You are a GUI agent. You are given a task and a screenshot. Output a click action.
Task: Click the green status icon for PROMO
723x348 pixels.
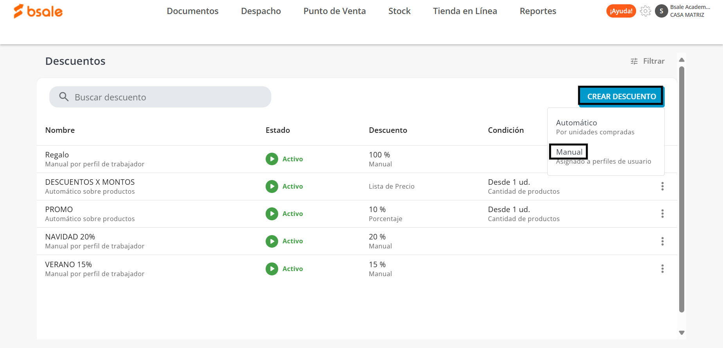point(272,214)
